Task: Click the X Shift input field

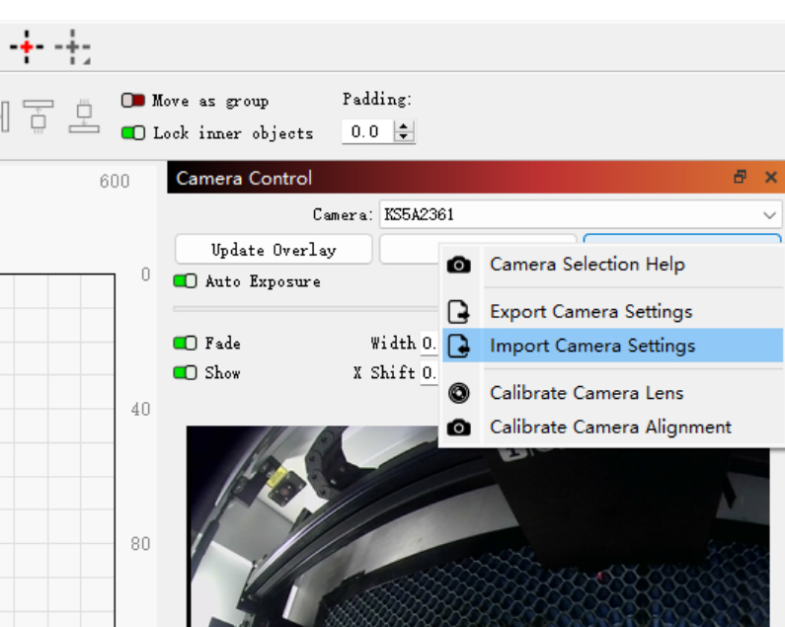Action: click(x=430, y=372)
